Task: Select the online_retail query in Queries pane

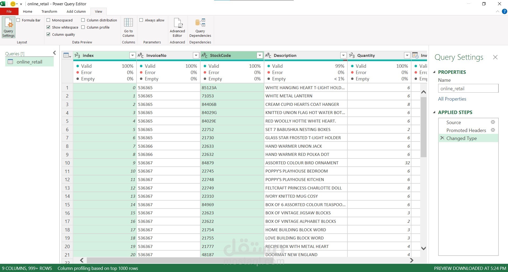Action: point(29,62)
